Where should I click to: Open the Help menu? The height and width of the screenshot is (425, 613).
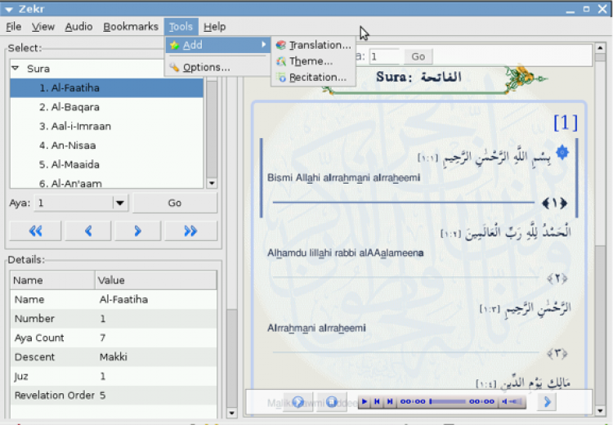pyautogui.click(x=215, y=27)
